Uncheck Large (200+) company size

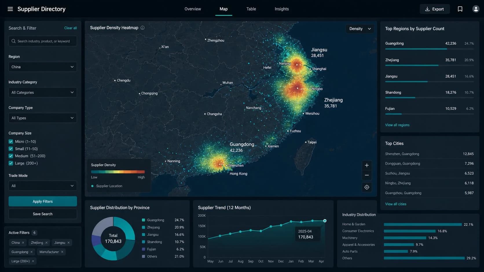coord(11,163)
